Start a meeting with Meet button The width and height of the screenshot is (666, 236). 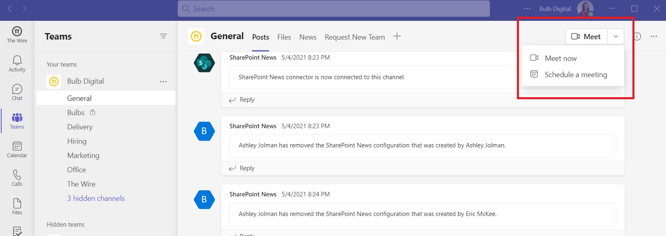pos(587,36)
